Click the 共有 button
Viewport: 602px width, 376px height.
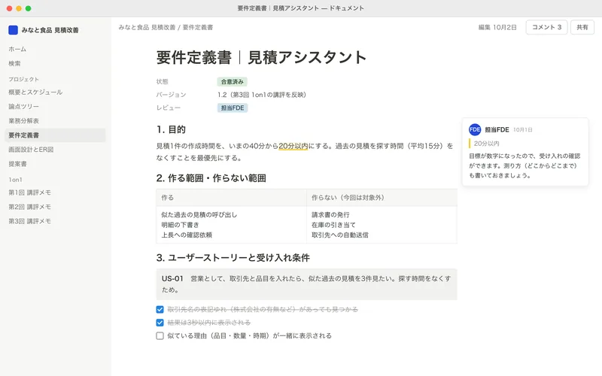click(x=582, y=27)
